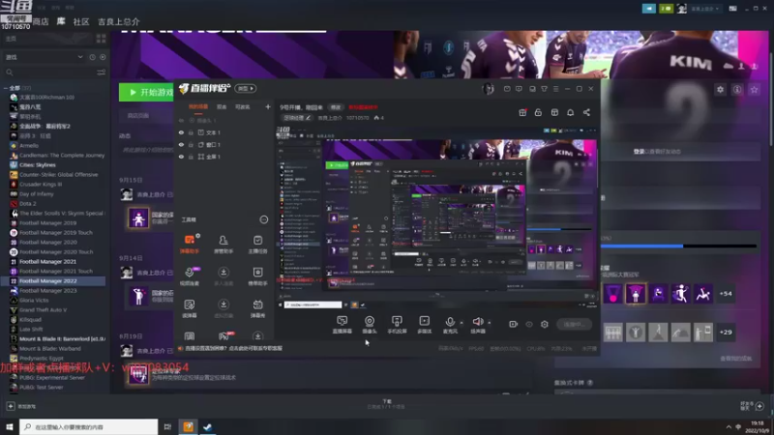Open the Steam icon in Windows taskbar
Image resolution: width=774 pixels, height=435 pixels.
208,426
